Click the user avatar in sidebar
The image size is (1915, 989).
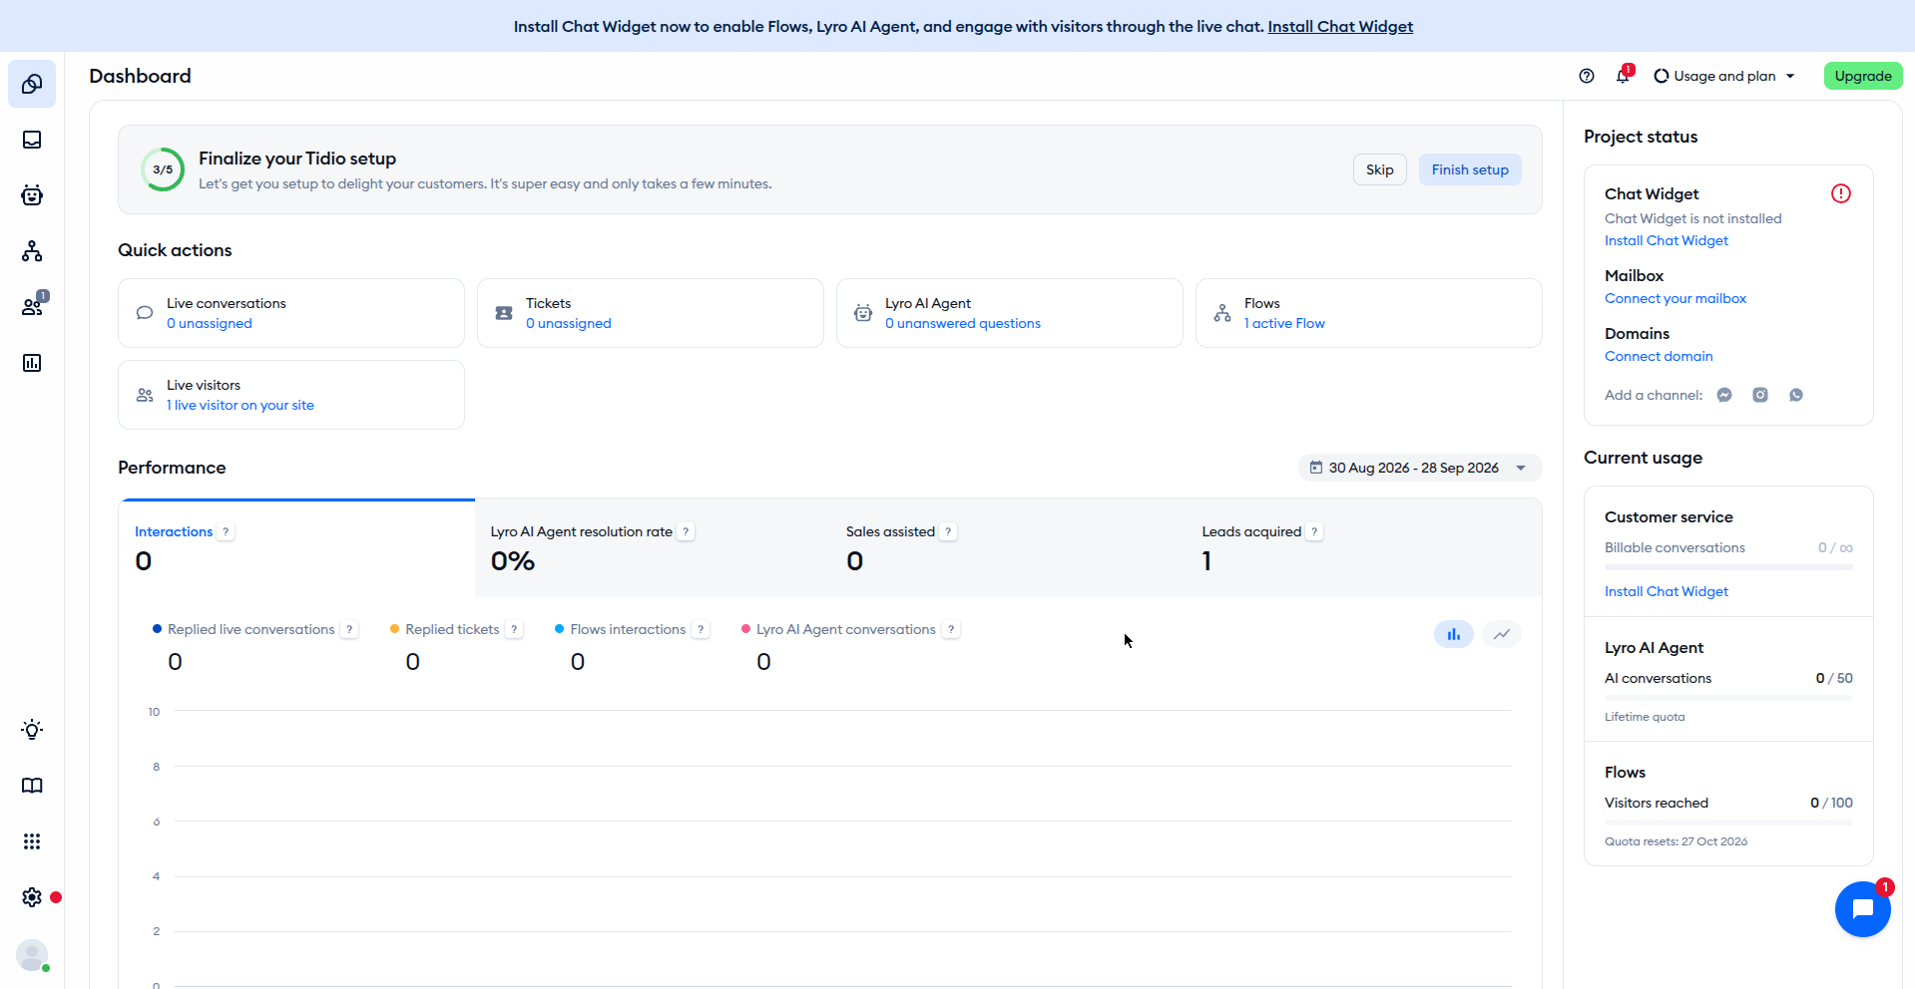[32, 955]
